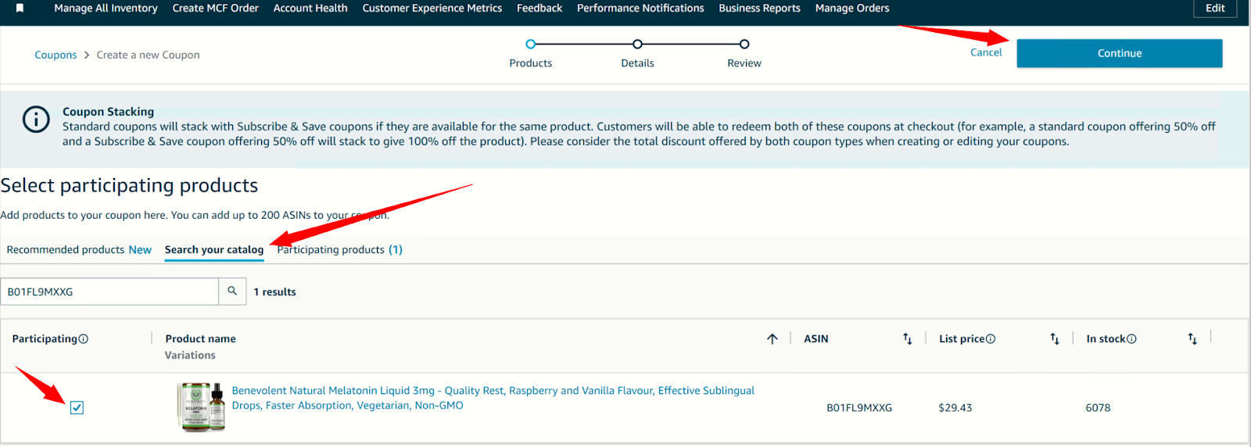This screenshot has height=447, width=1251.
Task: Select the Search your catalog tab
Action: pyautogui.click(x=214, y=250)
